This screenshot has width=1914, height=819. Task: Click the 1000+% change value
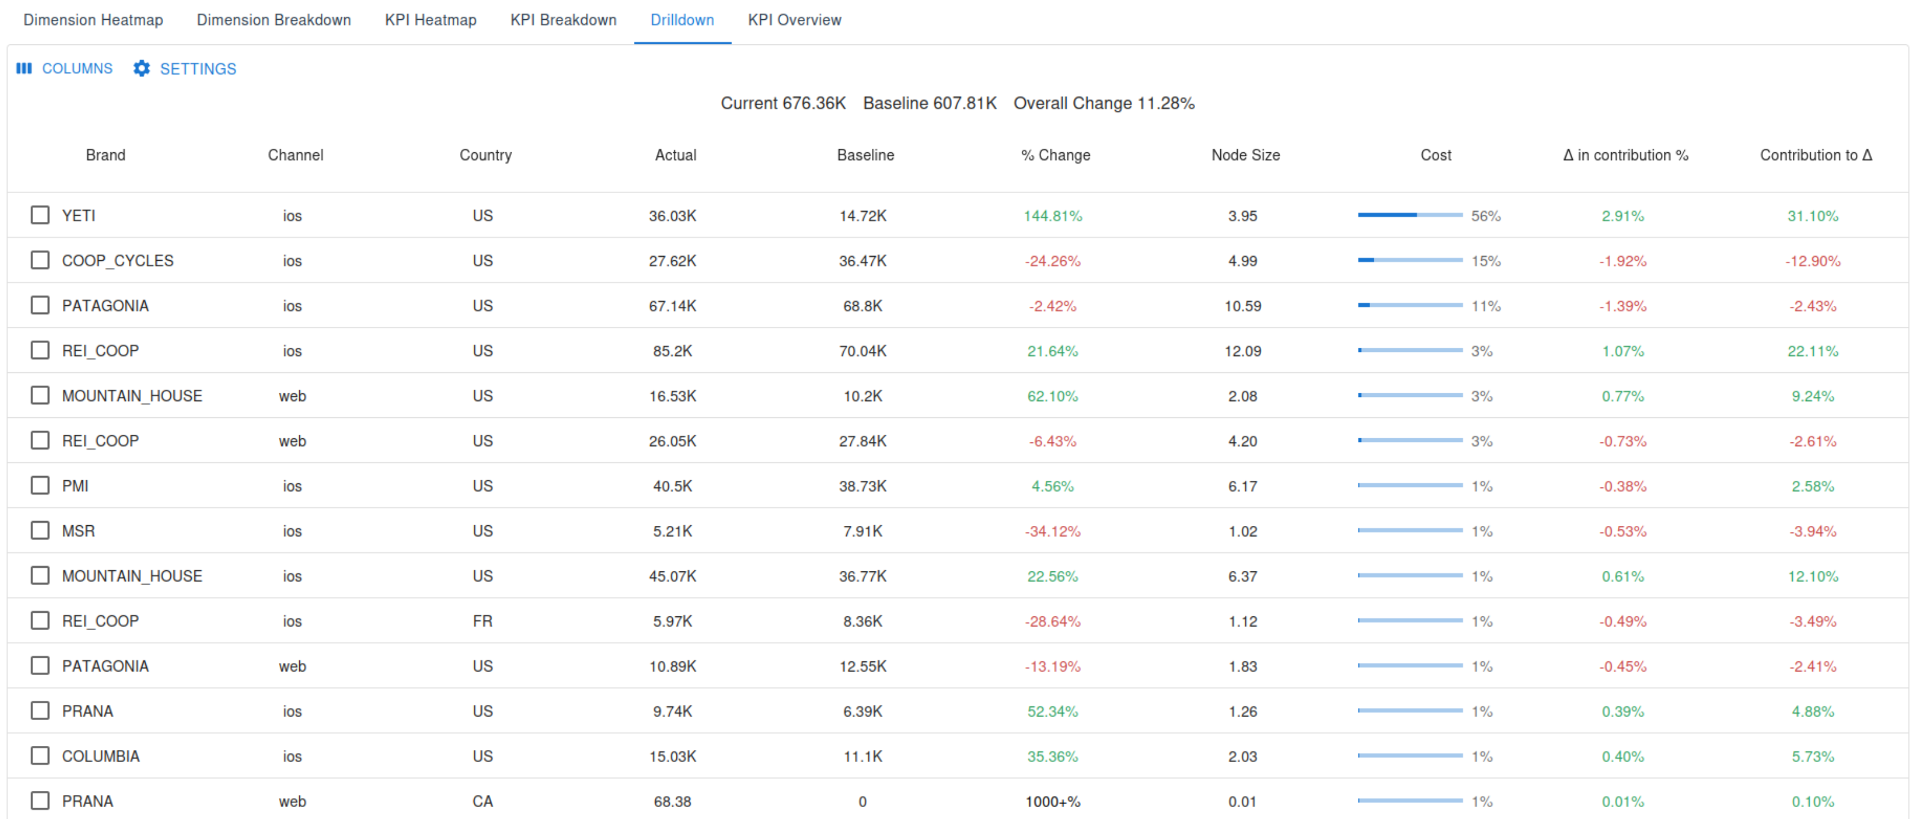click(1053, 801)
